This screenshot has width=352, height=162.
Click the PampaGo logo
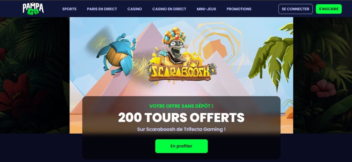click(33, 9)
